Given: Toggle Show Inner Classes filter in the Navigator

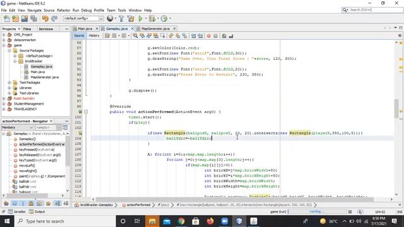Looking at the screenshot, I should click(39, 203).
